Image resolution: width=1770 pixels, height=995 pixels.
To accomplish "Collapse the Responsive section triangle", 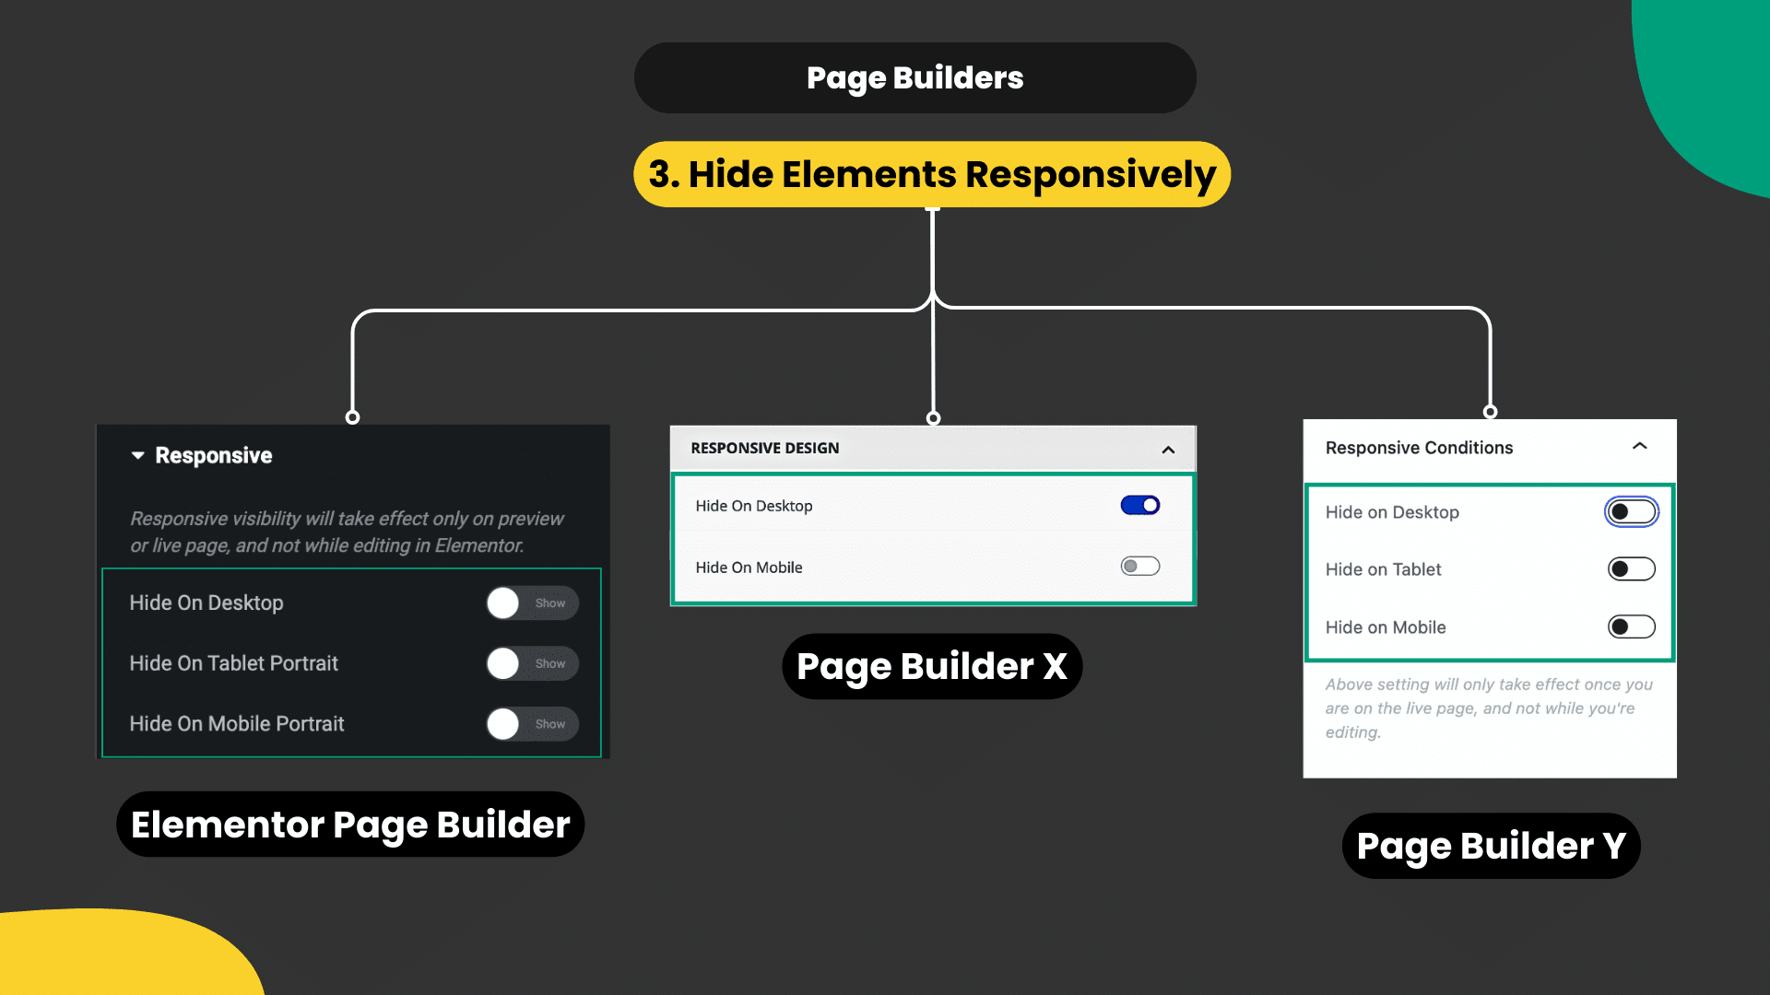I will tap(138, 455).
